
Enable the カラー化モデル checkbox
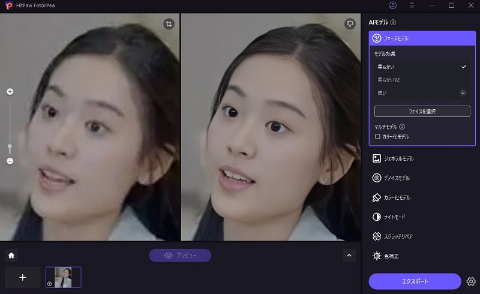coord(377,137)
